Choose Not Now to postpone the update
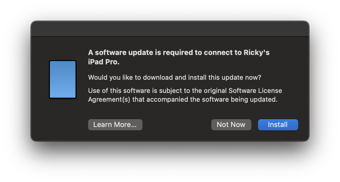This screenshot has width=340, height=182. coord(231,125)
